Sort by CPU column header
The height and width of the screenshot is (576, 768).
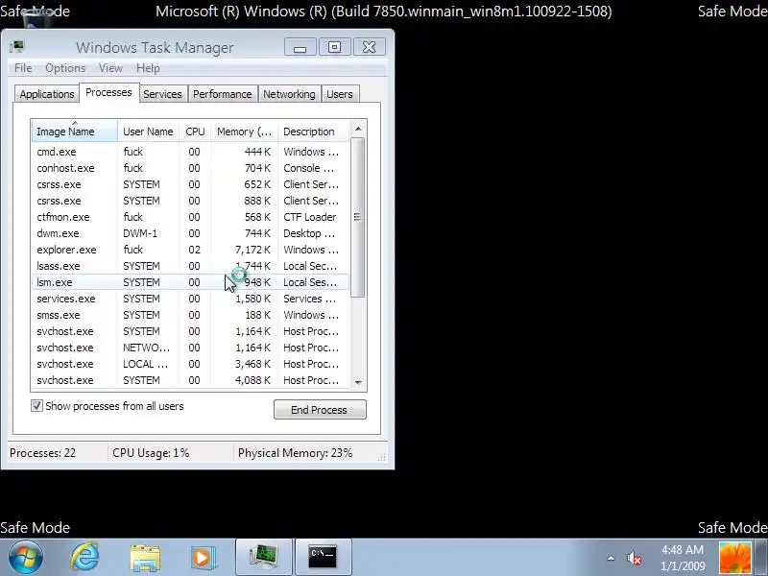click(x=195, y=132)
